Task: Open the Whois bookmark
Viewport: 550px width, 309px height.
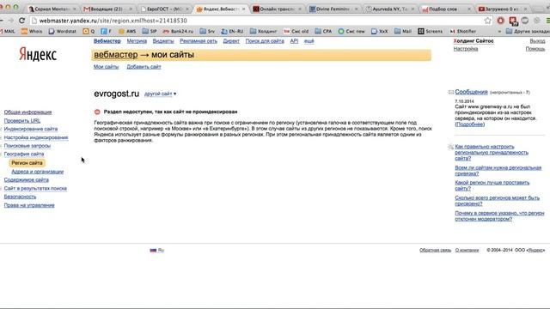Action: (x=32, y=31)
